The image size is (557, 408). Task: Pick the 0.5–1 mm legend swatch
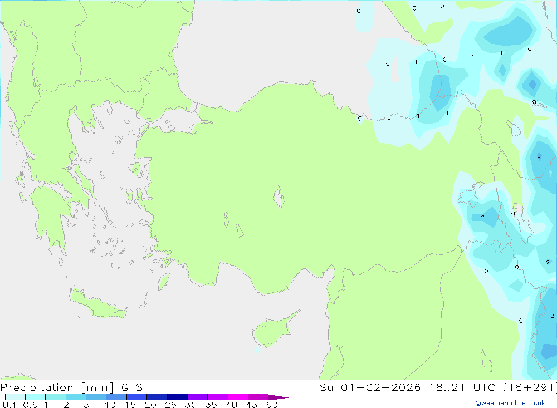36,397
